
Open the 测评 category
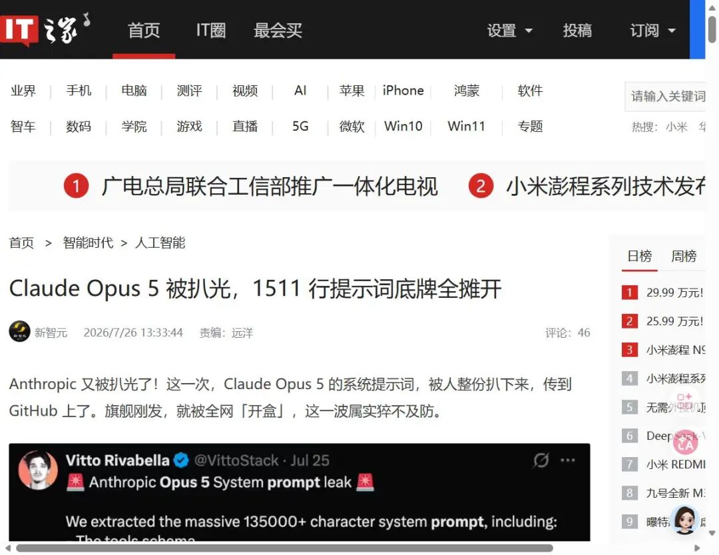pyautogui.click(x=189, y=91)
